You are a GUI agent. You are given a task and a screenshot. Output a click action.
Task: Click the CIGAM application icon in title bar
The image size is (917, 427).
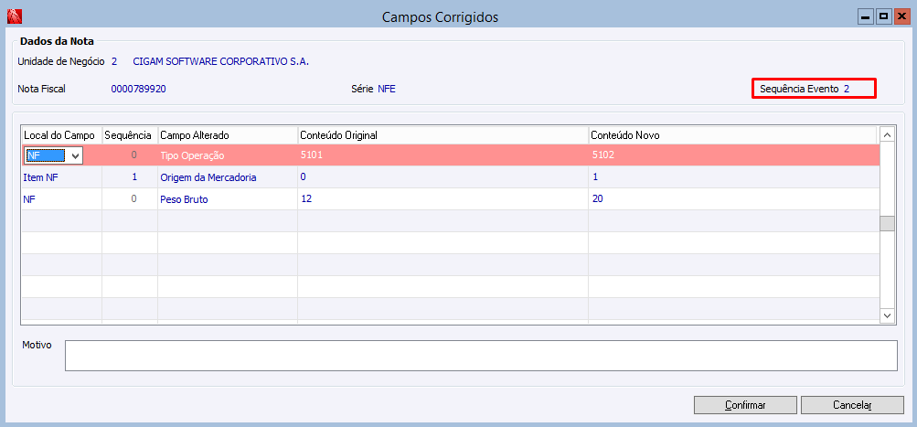click(13, 16)
